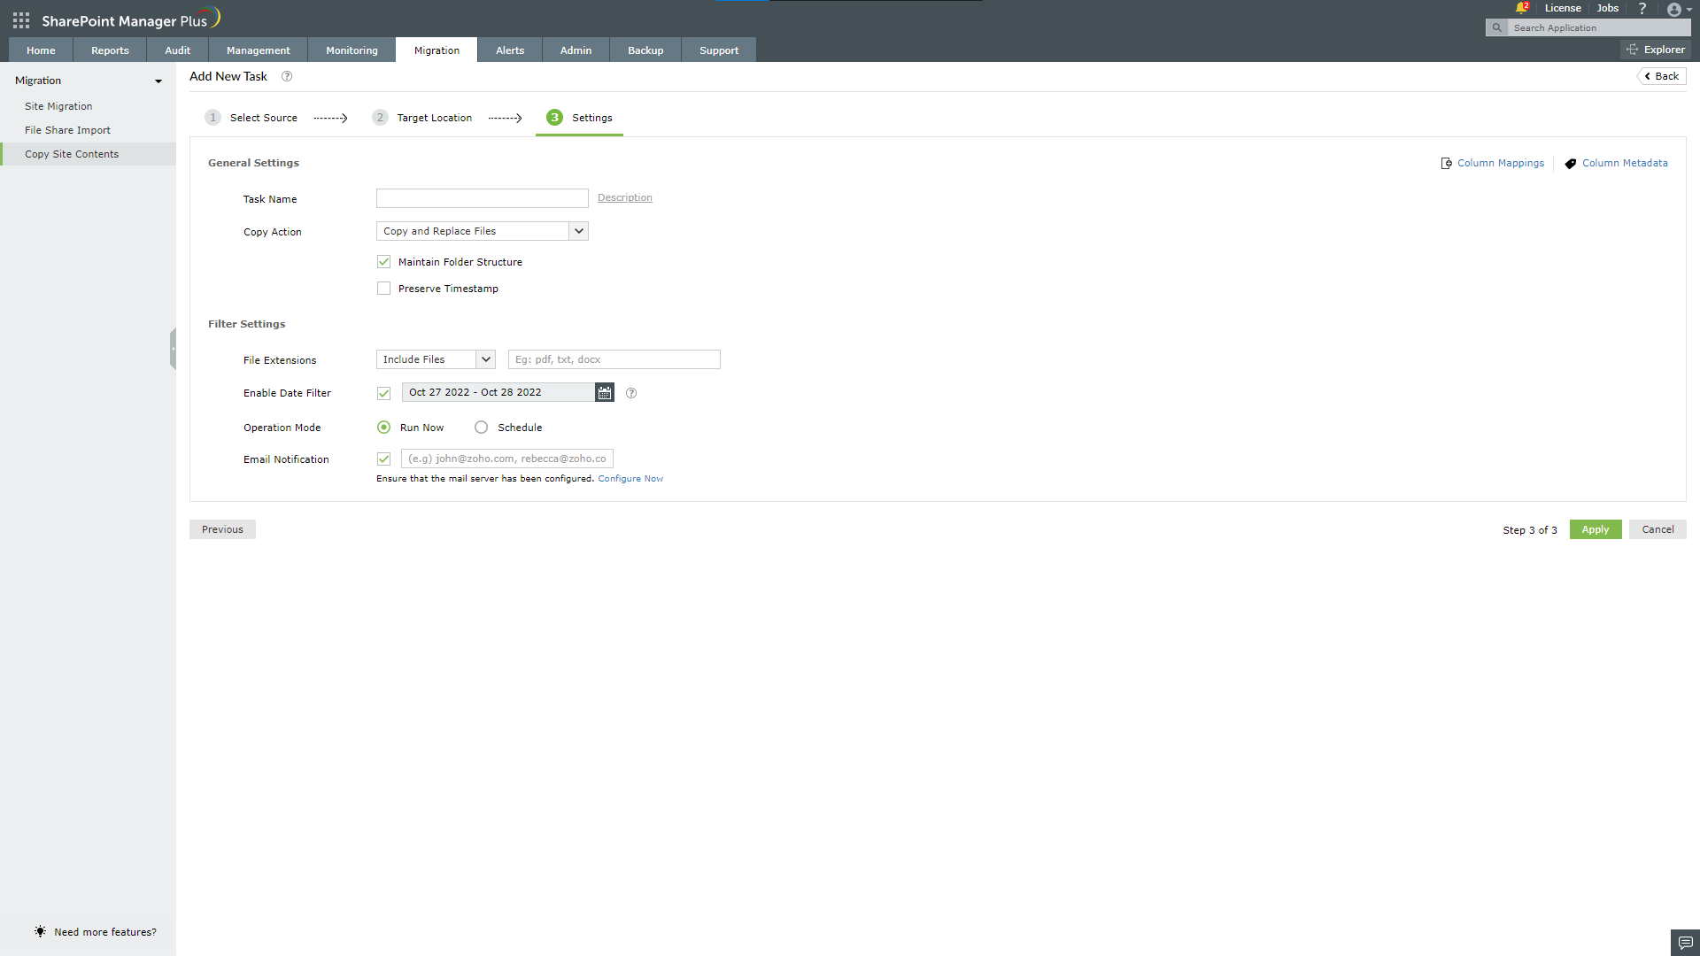1700x956 pixels.
Task: Open the date range calendar picker
Action: [x=604, y=392]
